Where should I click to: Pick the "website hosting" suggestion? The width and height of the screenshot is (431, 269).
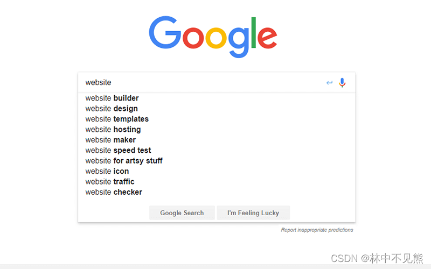tap(113, 130)
